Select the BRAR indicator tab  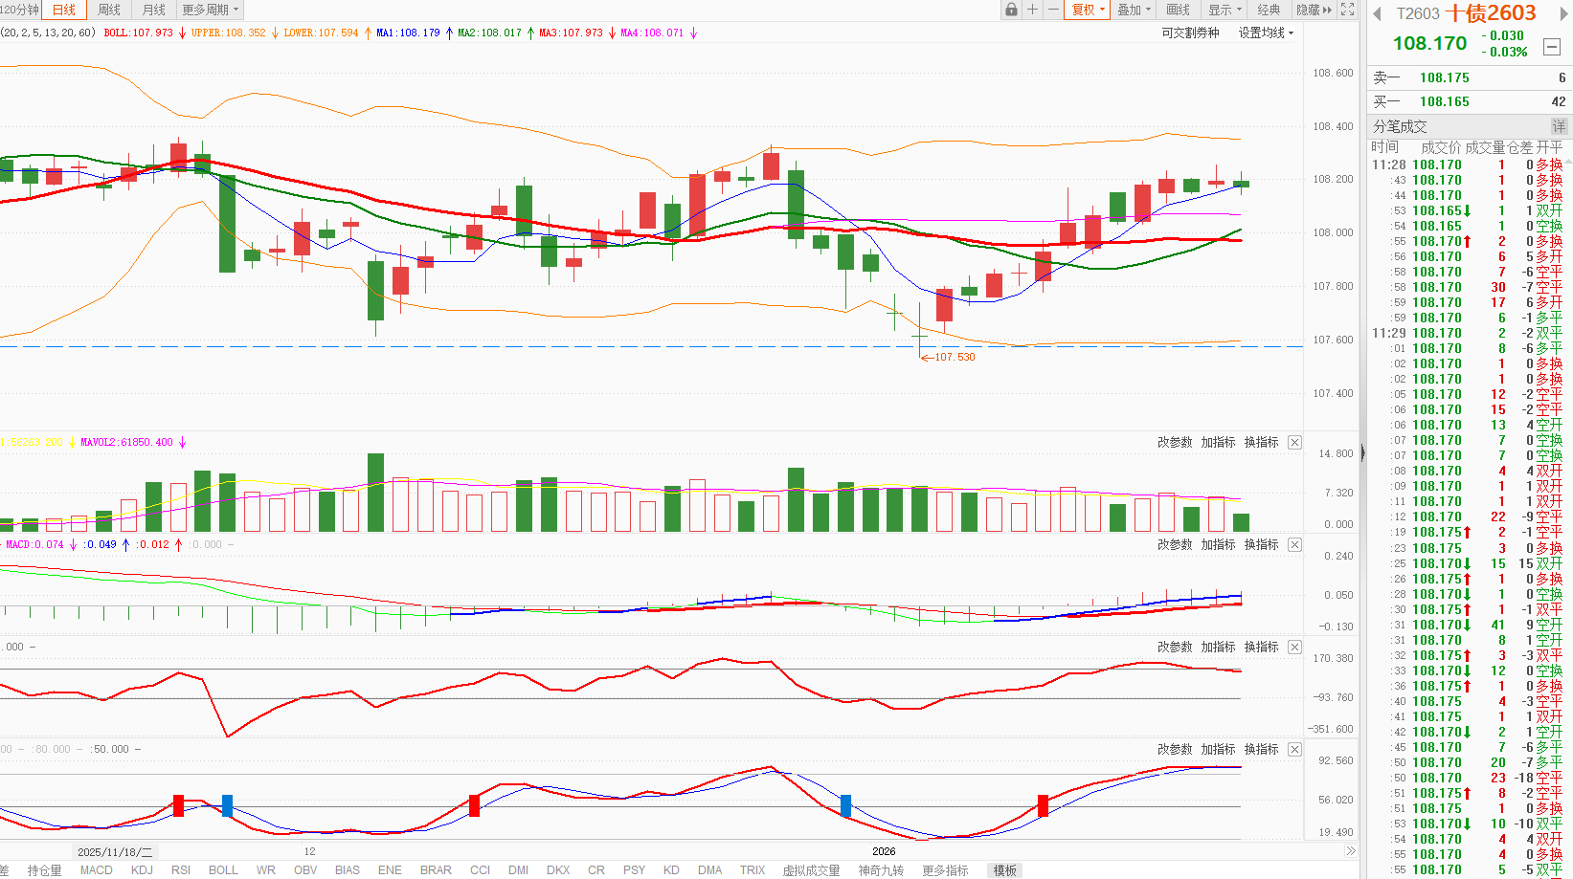tap(436, 870)
